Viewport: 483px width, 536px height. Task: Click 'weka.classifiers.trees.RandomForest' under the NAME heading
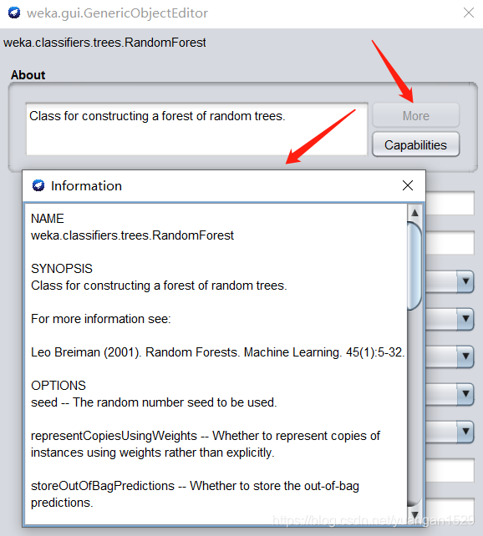[132, 235]
